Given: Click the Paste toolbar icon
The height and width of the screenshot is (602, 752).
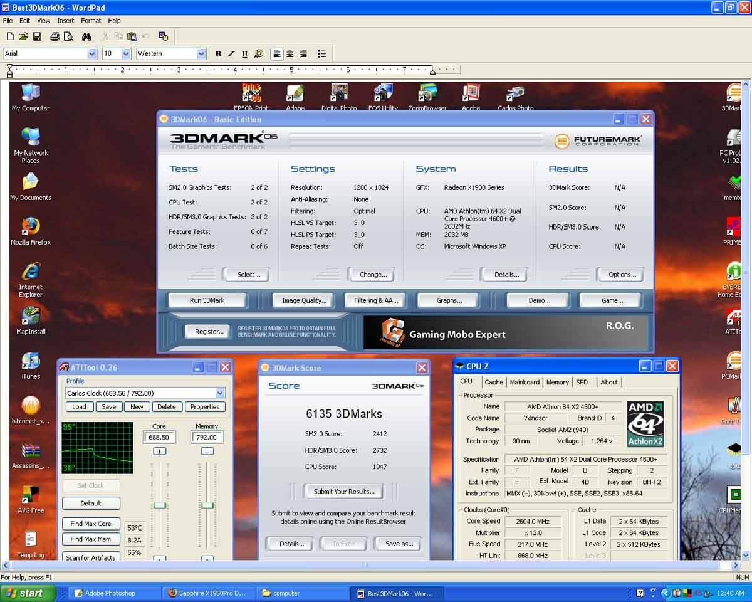Looking at the screenshot, I should 132,36.
